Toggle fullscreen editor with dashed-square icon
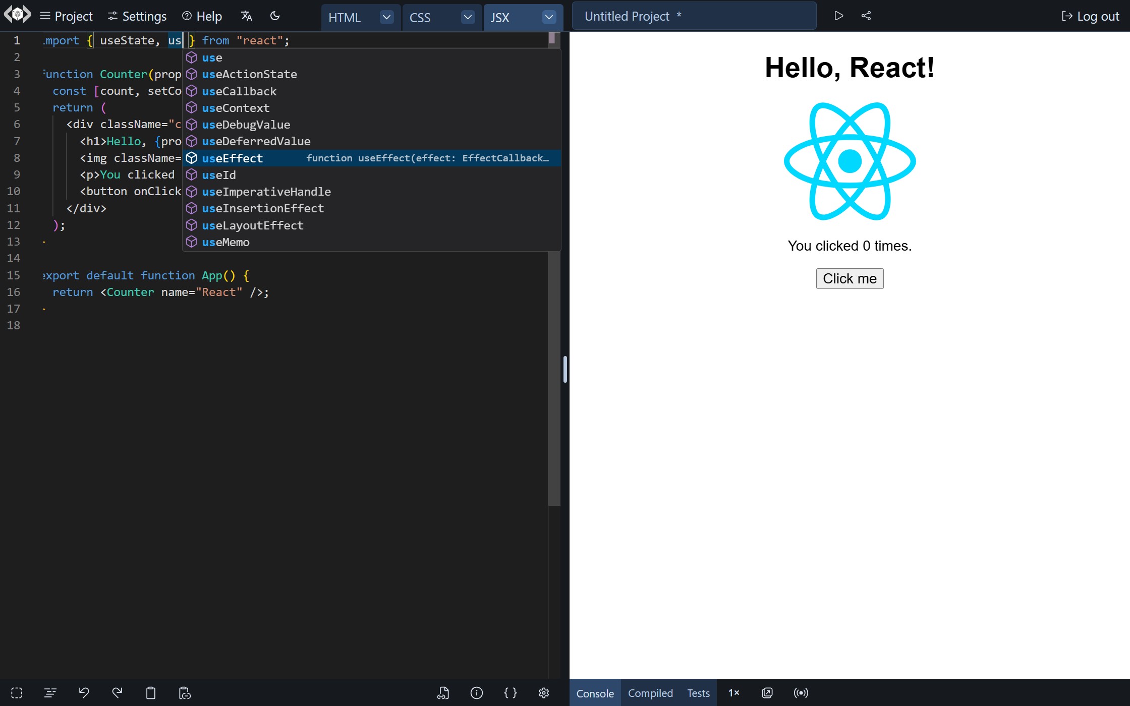The width and height of the screenshot is (1130, 706). point(17,692)
